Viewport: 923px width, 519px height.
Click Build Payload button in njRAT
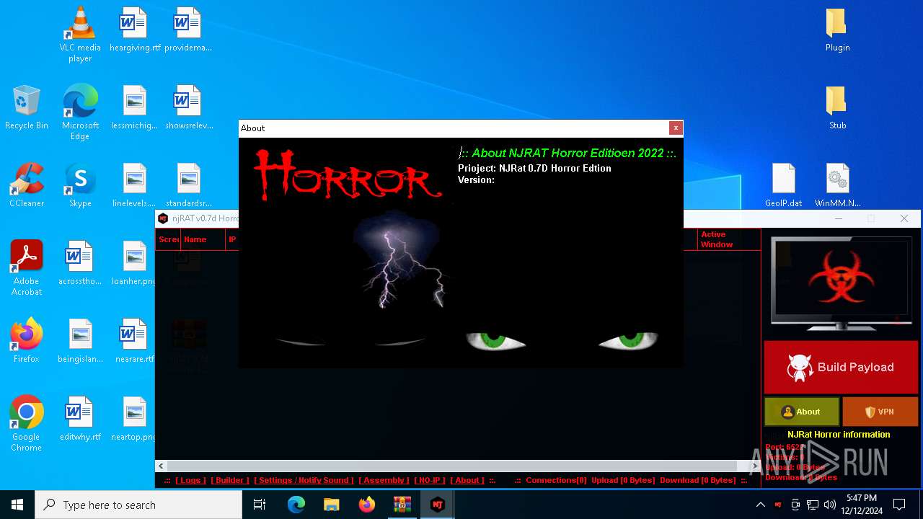click(841, 367)
